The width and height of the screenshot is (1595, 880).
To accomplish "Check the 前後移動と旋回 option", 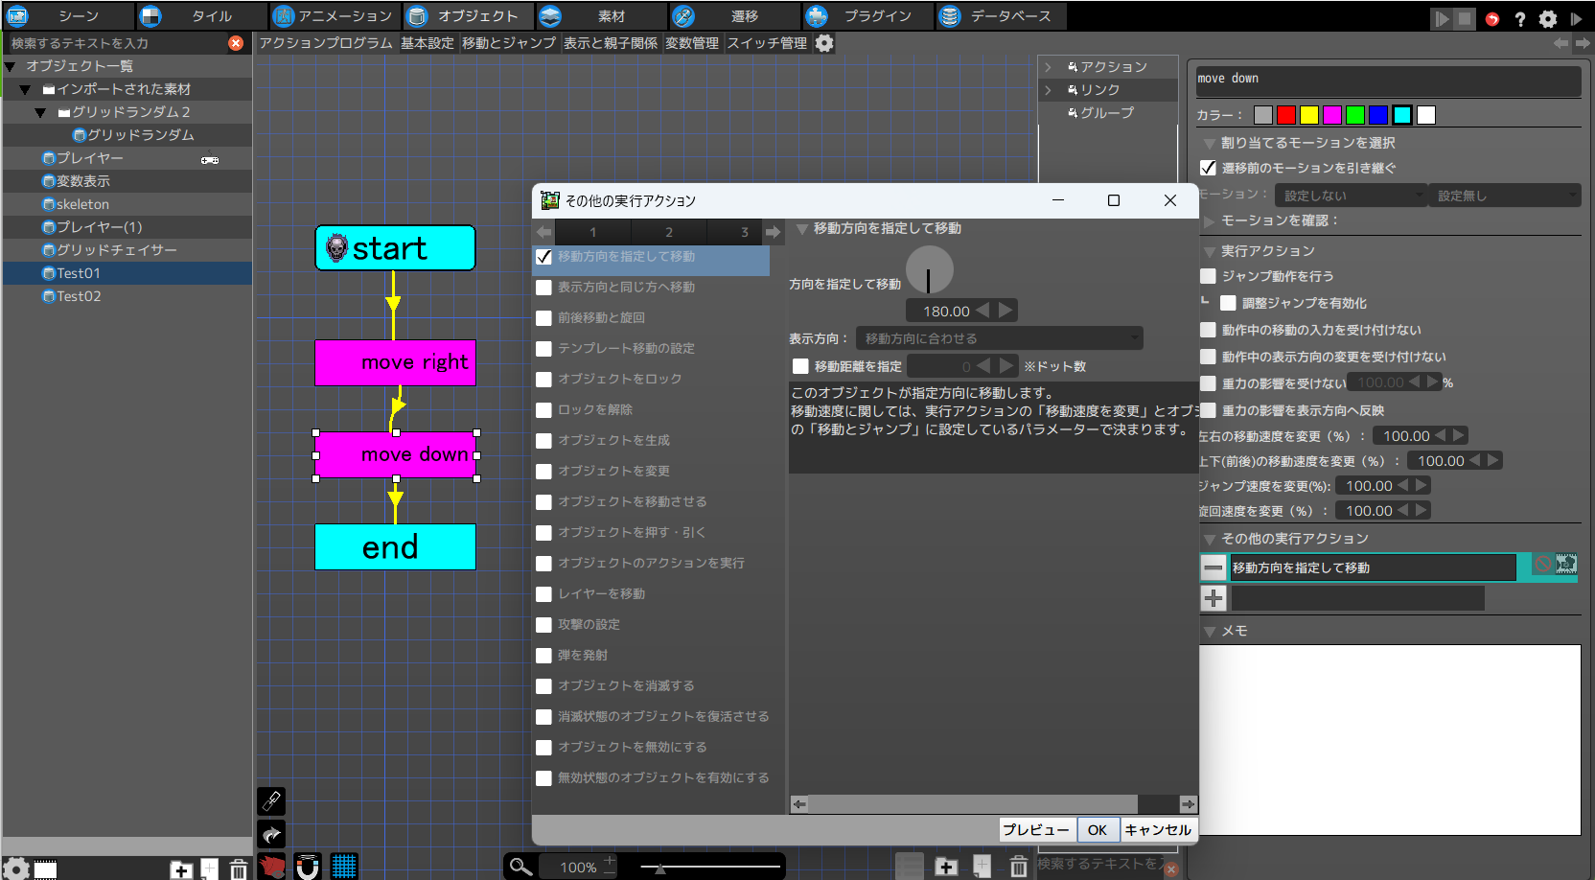I will click(543, 318).
